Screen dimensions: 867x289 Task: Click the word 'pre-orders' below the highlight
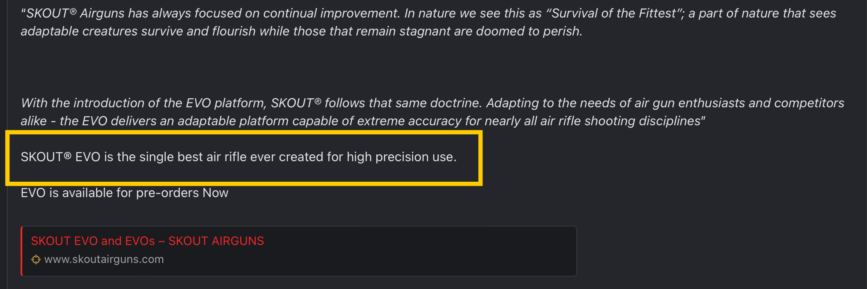(167, 193)
